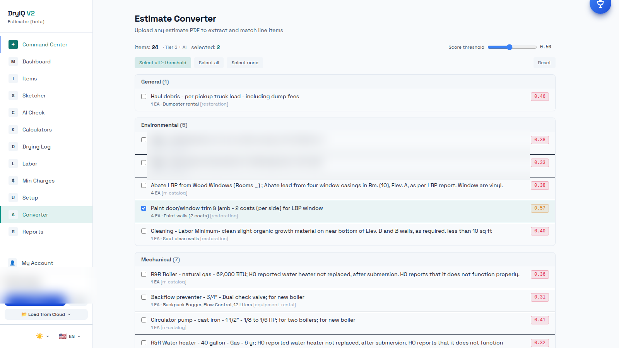619x348 pixels.
Task: Click the blue floating round button top-right
Action: coord(600,4)
